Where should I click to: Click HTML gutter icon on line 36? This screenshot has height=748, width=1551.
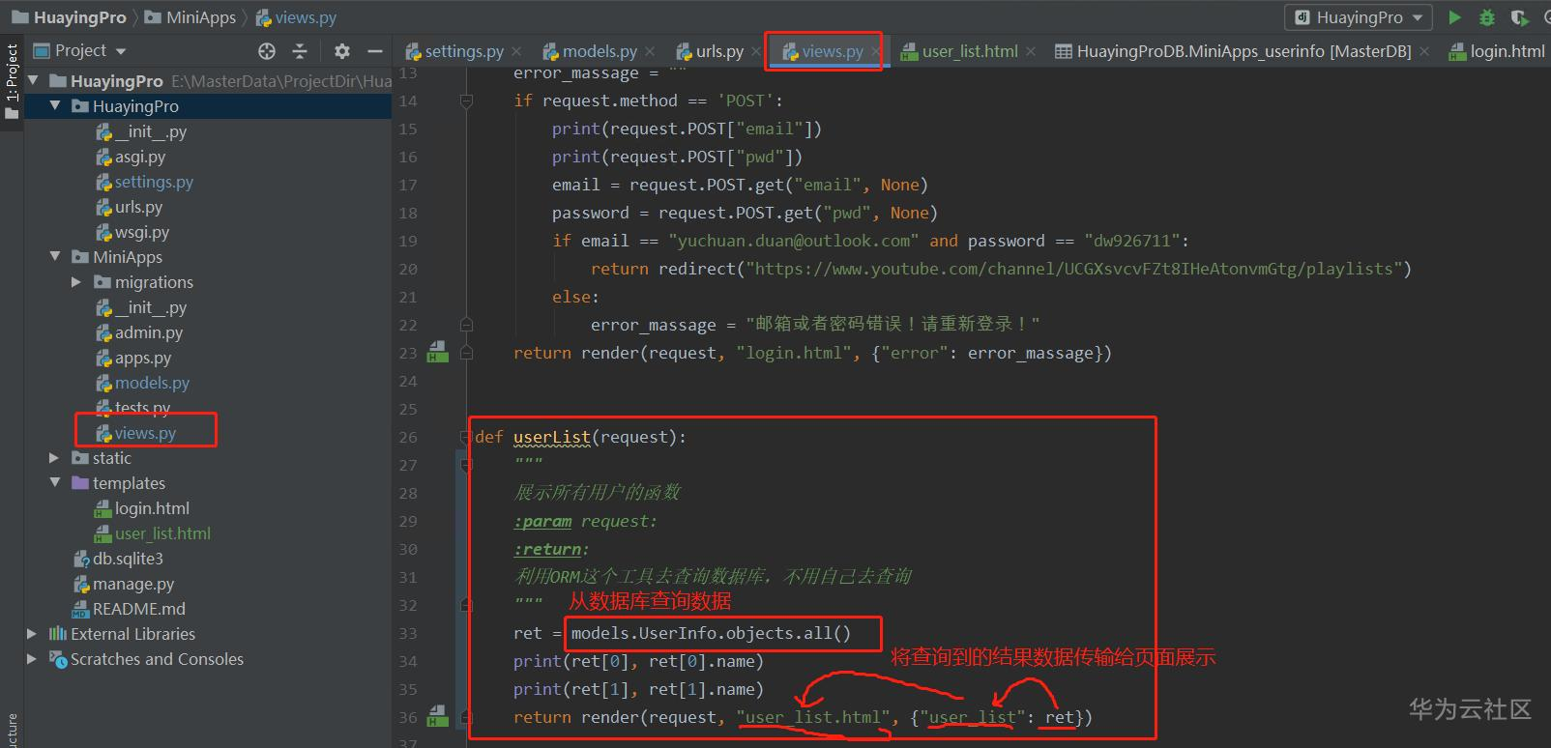click(438, 716)
